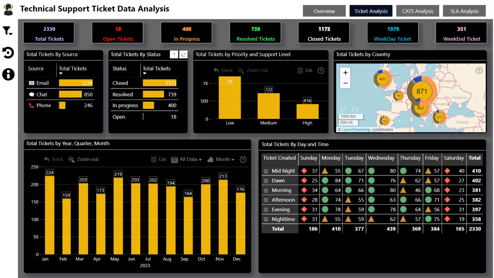Expand Nighttime row

pos(266,219)
